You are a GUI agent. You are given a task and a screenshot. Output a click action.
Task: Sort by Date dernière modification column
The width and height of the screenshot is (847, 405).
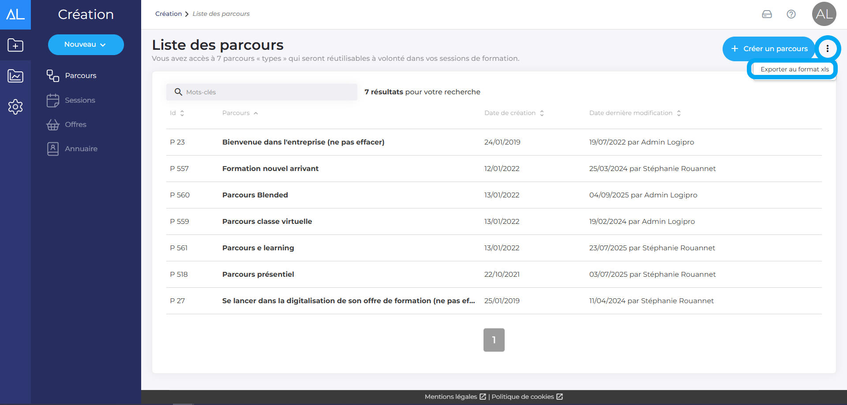[x=634, y=113]
